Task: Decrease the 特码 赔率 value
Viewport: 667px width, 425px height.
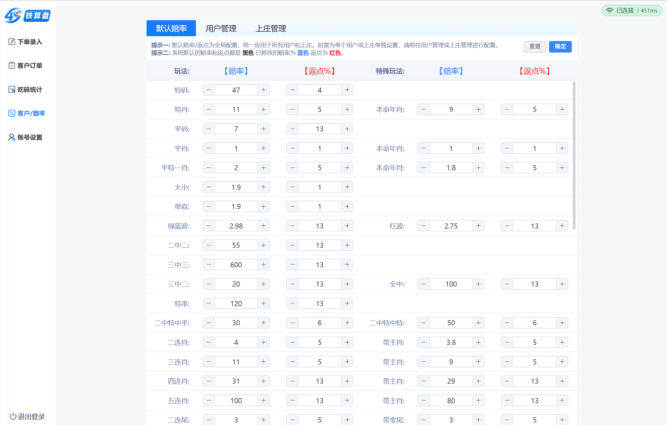Action: [x=209, y=90]
